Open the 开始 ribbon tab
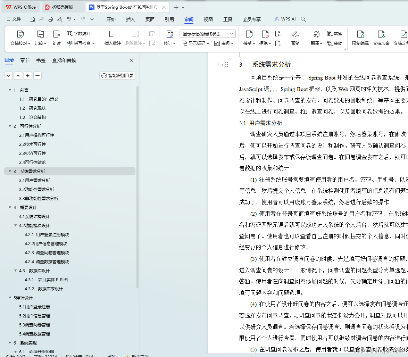The height and width of the screenshot is (357, 408). [111, 19]
